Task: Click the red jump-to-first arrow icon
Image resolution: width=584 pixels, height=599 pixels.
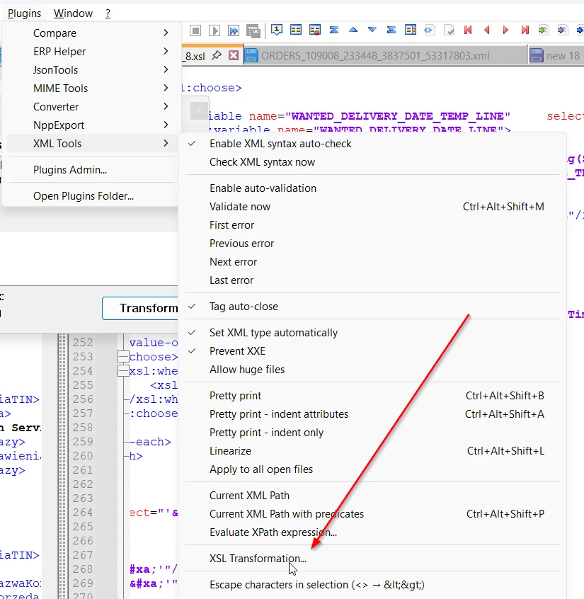Action: pos(468,30)
